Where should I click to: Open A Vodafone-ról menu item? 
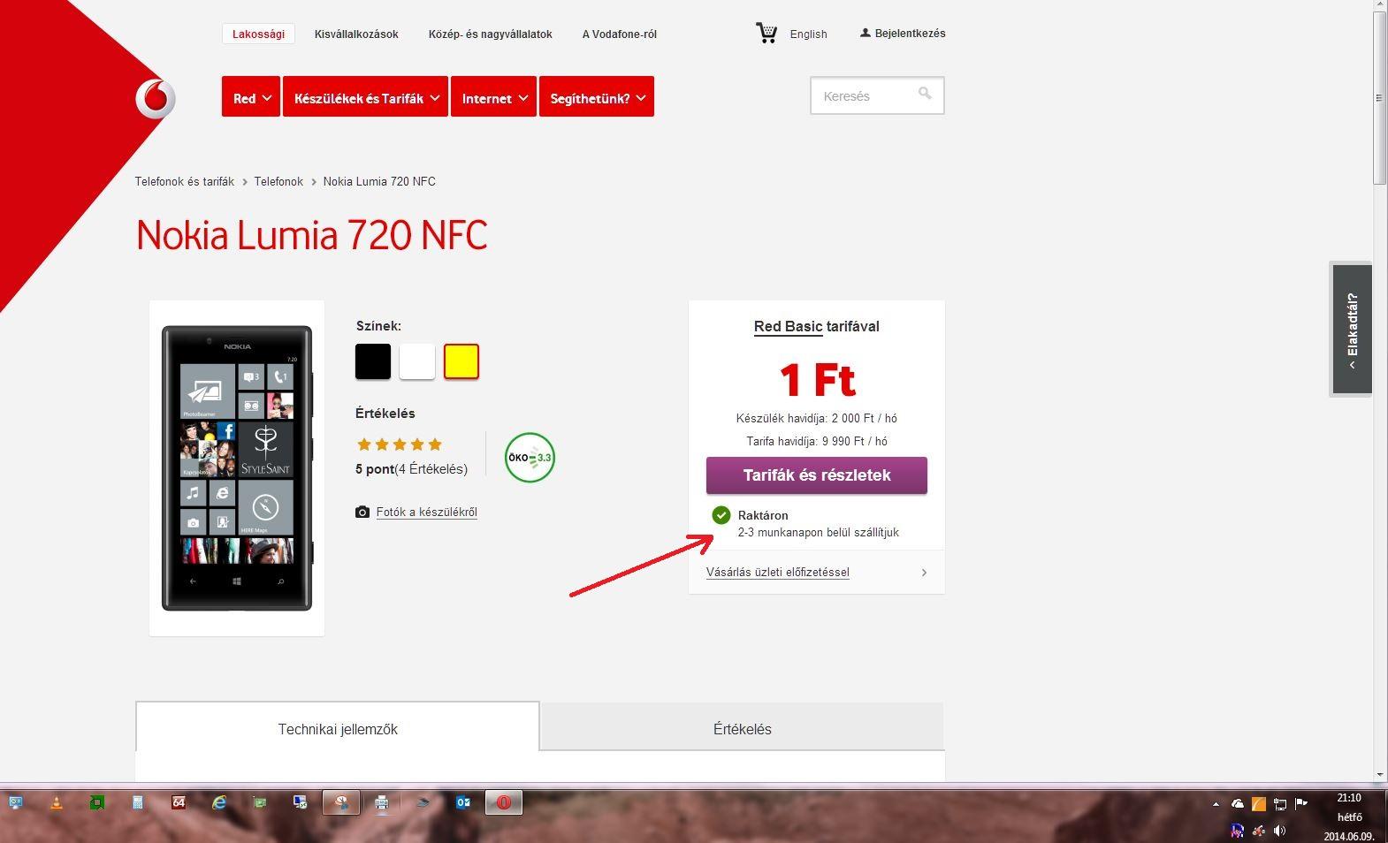619,34
